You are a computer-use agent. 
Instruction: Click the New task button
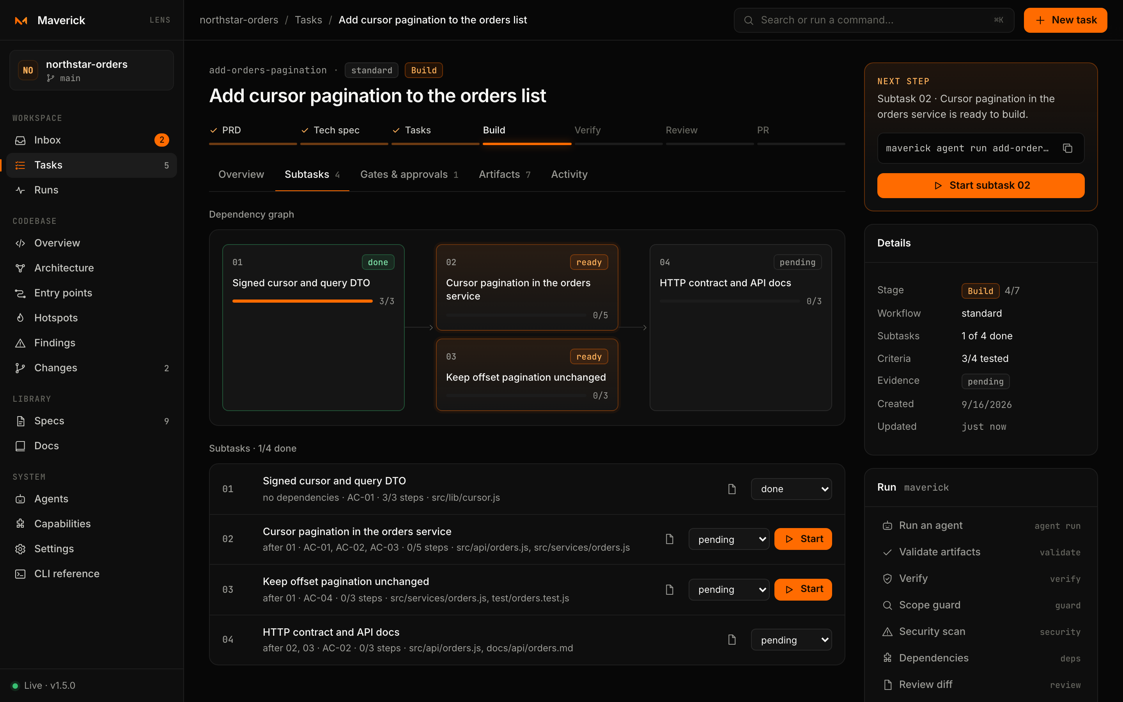click(1065, 20)
